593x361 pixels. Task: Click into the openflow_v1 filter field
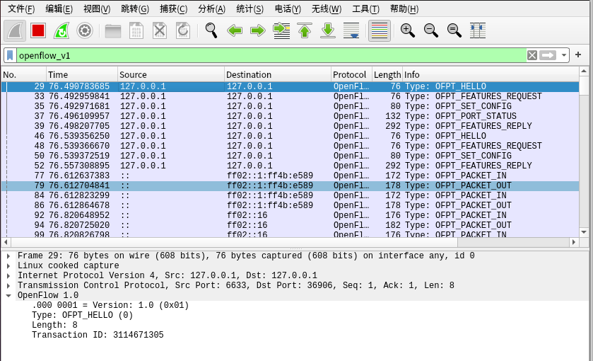coord(271,55)
